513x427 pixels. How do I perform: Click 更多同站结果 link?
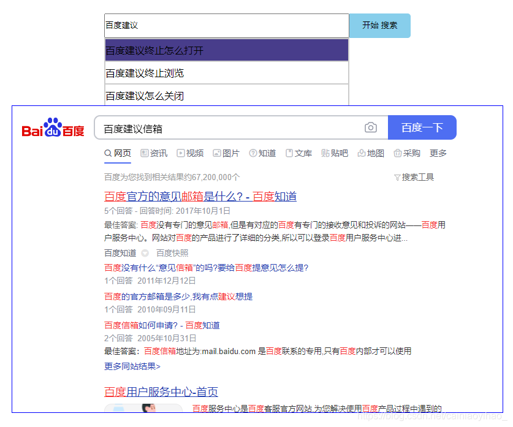point(132,366)
